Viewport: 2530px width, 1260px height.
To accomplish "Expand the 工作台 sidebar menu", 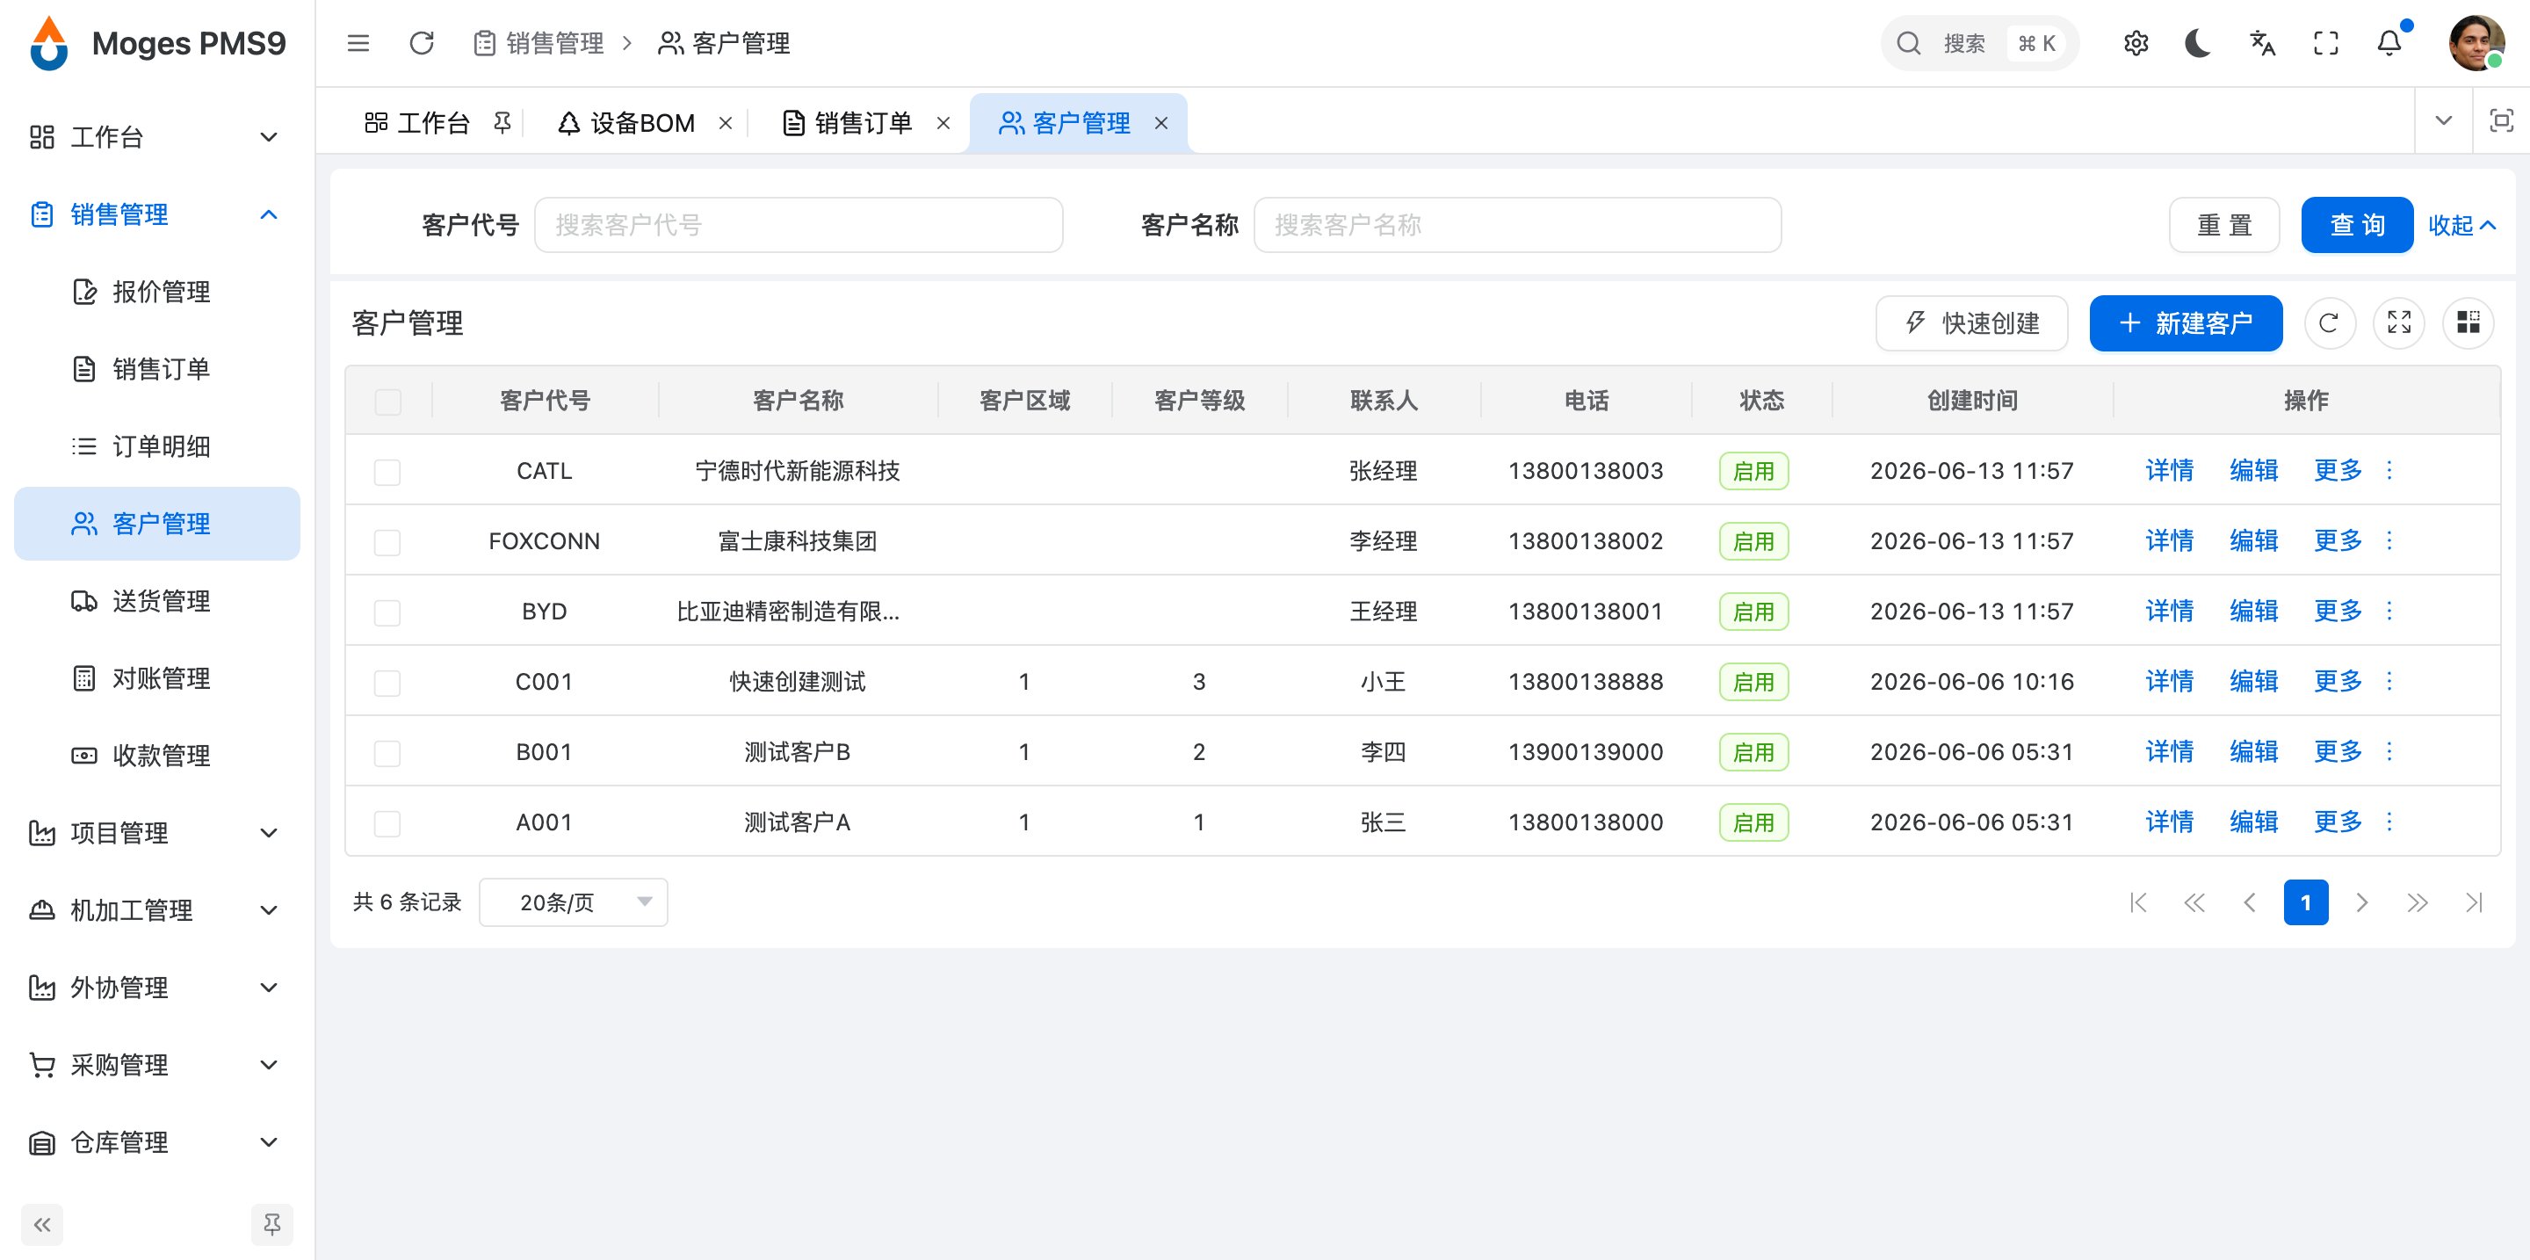I will tap(157, 136).
